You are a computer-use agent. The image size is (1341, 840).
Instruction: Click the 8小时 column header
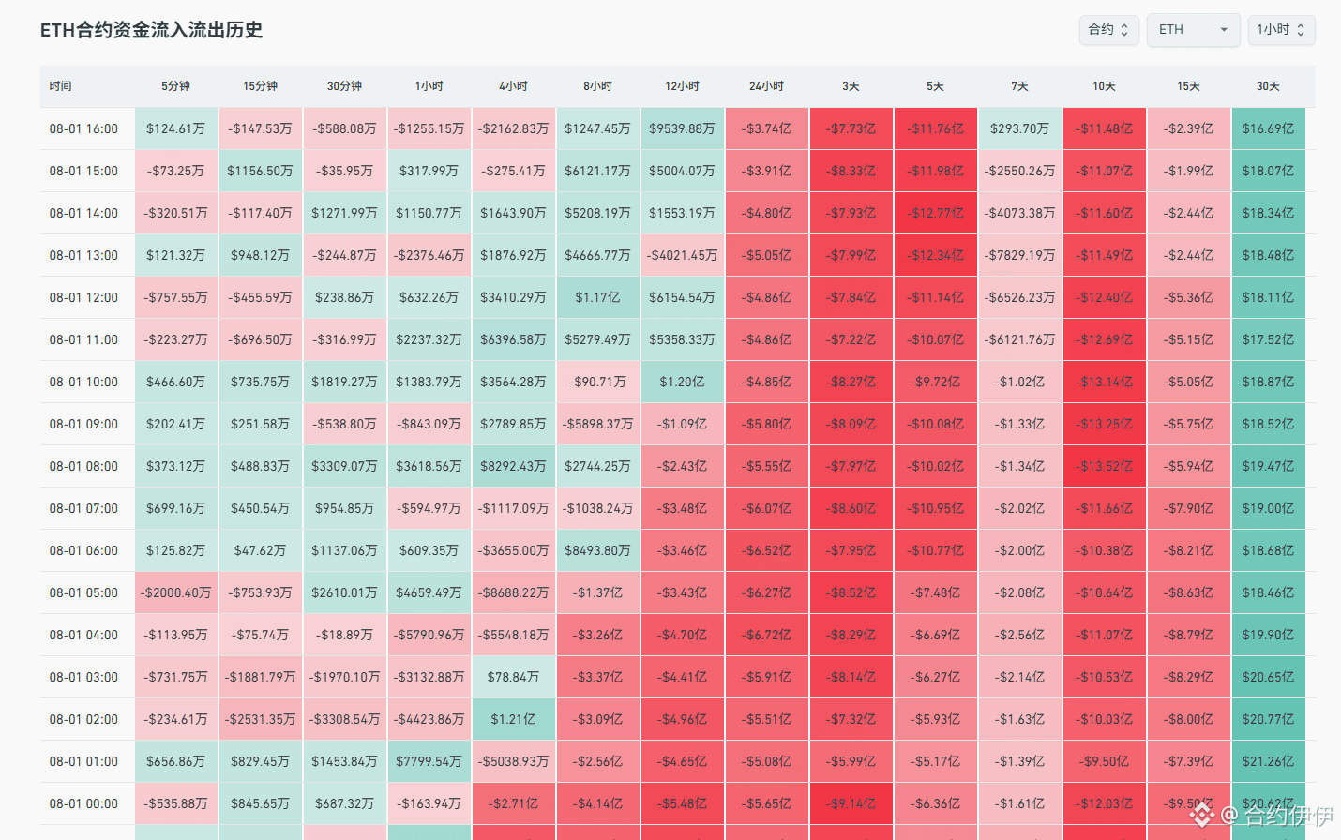point(597,86)
